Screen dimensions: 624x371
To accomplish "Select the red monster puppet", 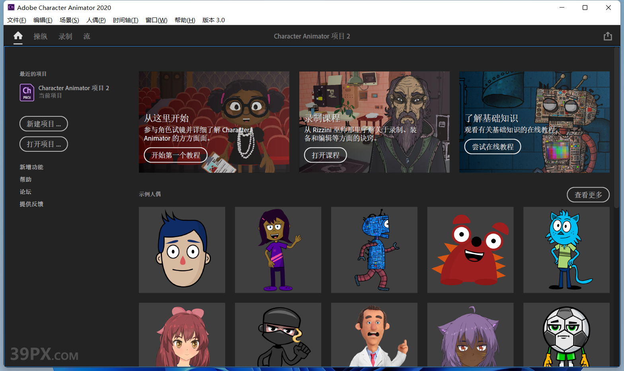I will [x=470, y=250].
